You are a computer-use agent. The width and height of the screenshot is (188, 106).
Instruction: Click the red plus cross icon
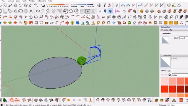coord(67,23)
